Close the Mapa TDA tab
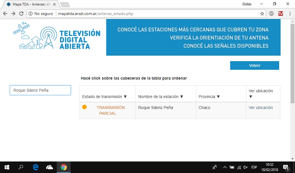This screenshot has width=295, height=173. point(54,4)
